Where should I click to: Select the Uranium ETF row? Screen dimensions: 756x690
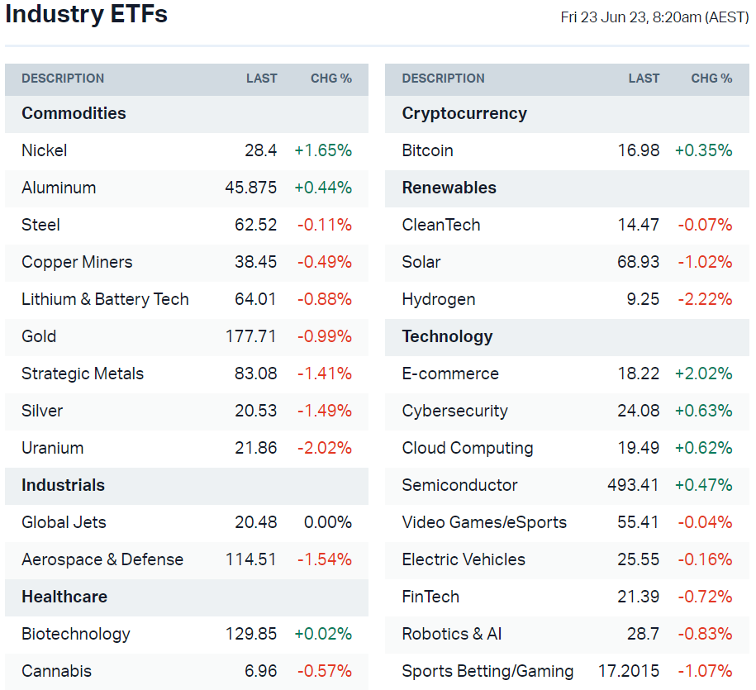[x=52, y=448]
